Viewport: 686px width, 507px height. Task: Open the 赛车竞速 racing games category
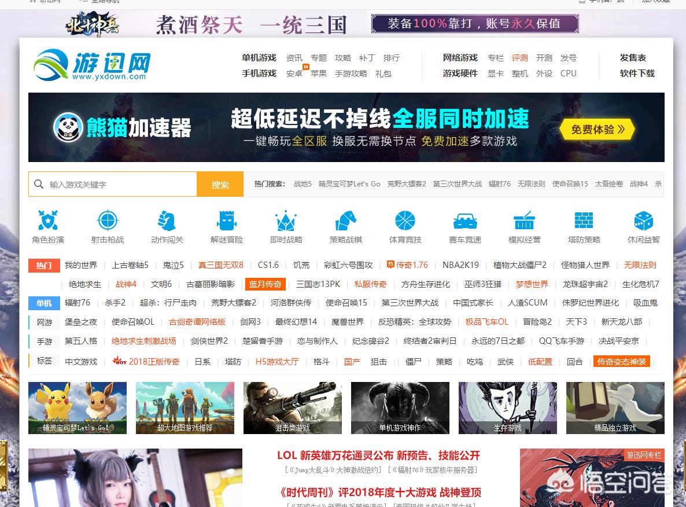(464, 226)
